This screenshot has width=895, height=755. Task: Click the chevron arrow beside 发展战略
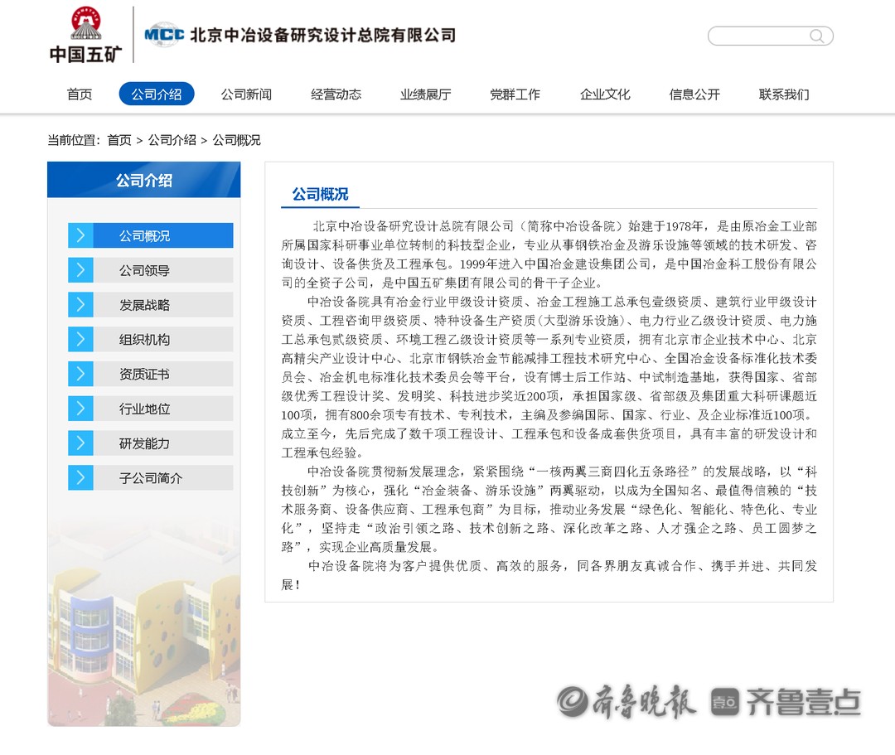pos(80,305)
